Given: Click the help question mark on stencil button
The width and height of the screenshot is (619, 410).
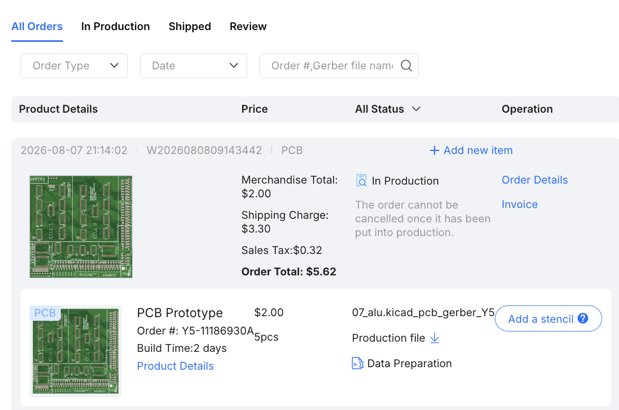Looking at the screenshot, I should tap(583, 319).
